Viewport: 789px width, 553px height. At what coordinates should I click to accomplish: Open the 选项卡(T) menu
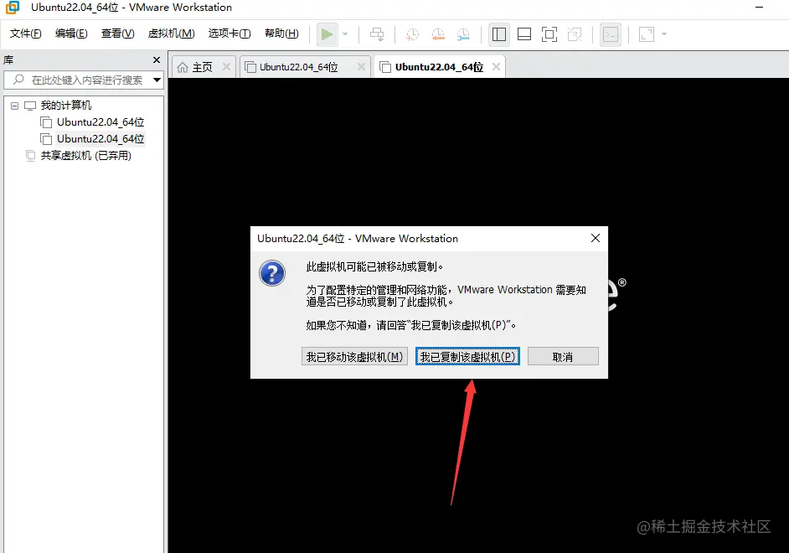(x=229, y=34)
